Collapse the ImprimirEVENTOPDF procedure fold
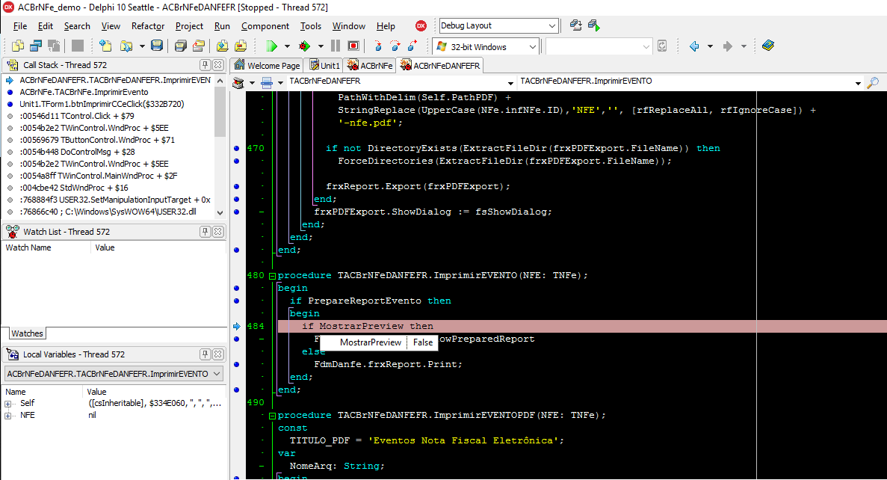Viewport: 887px width, 480px height. (x=272, y=416)
